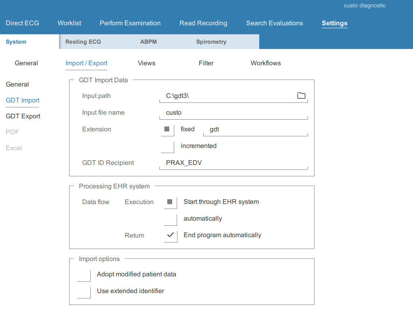Screen dimensions: 413x318
Task: Switch to the Resting ECG tab
Action: click(83, 42)
